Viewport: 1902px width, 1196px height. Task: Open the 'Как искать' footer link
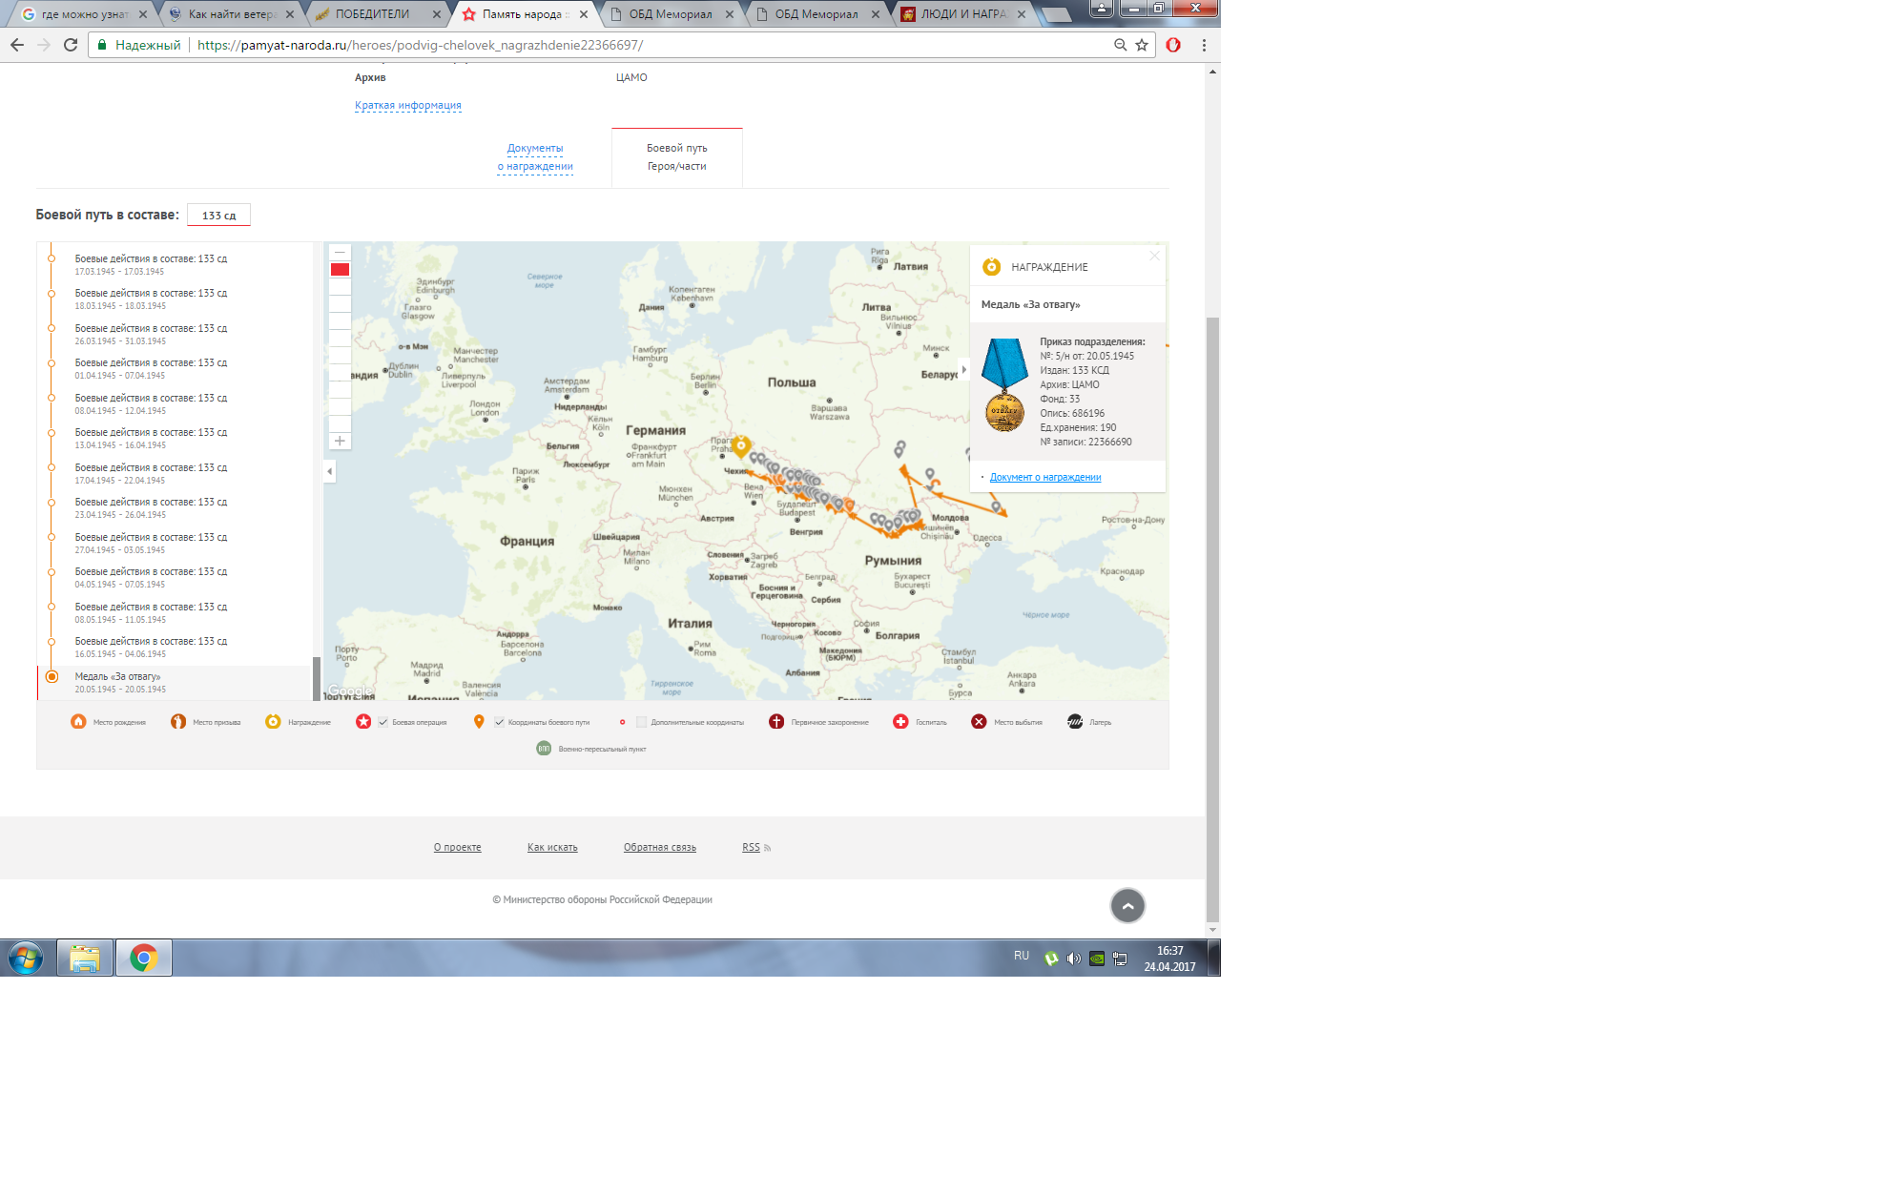click(551, 847)
